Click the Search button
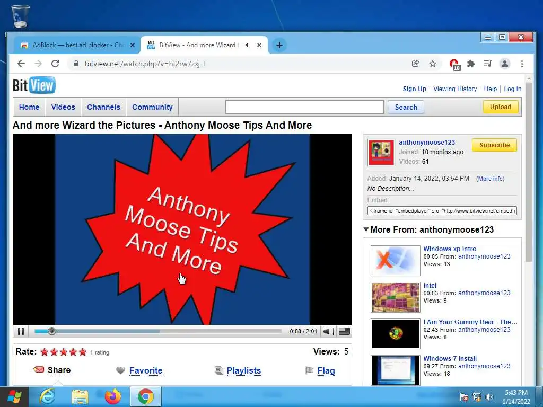The width and height of the screenshot is (543, 407). (x=406, y=107)
